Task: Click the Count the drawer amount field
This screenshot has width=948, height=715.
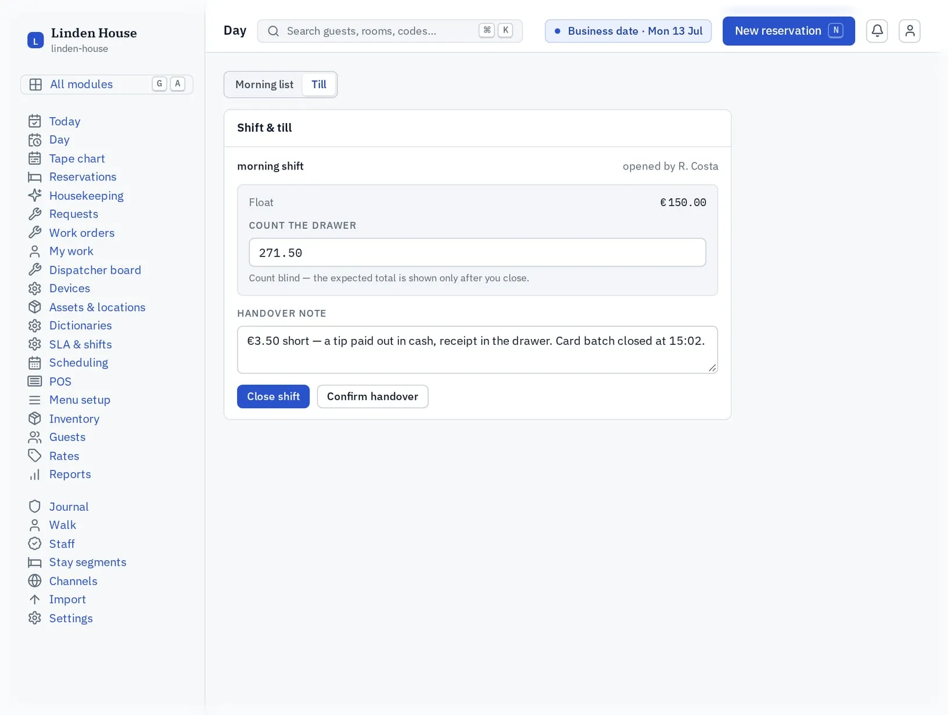Action: (477, 252)
